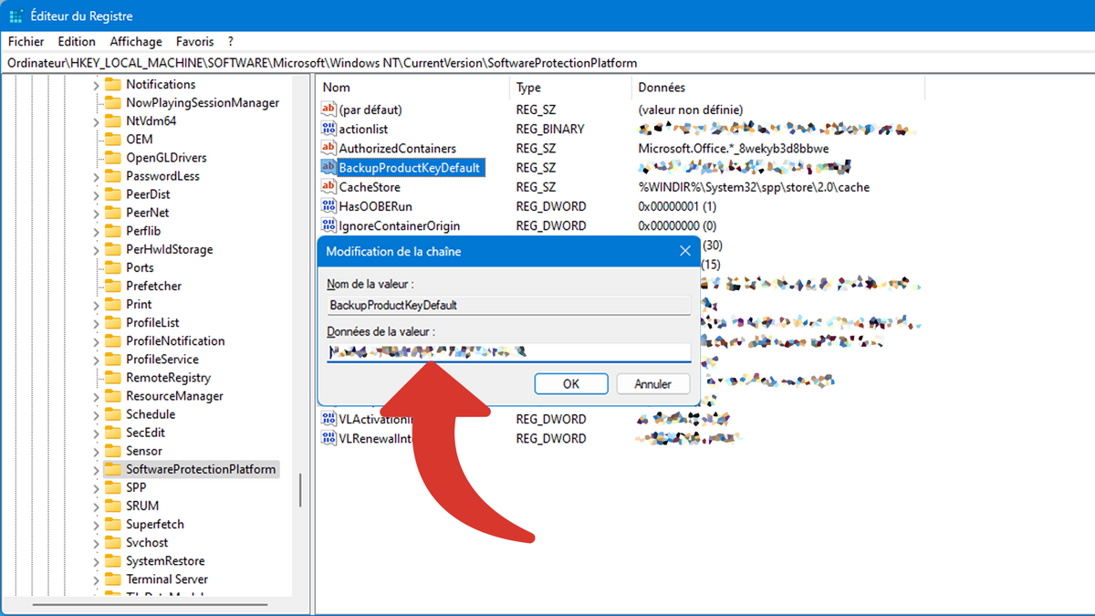
Task: Click the %WINDIR%\System32\spp\store\2.0\cache data
Action: [x=754, y=187]
